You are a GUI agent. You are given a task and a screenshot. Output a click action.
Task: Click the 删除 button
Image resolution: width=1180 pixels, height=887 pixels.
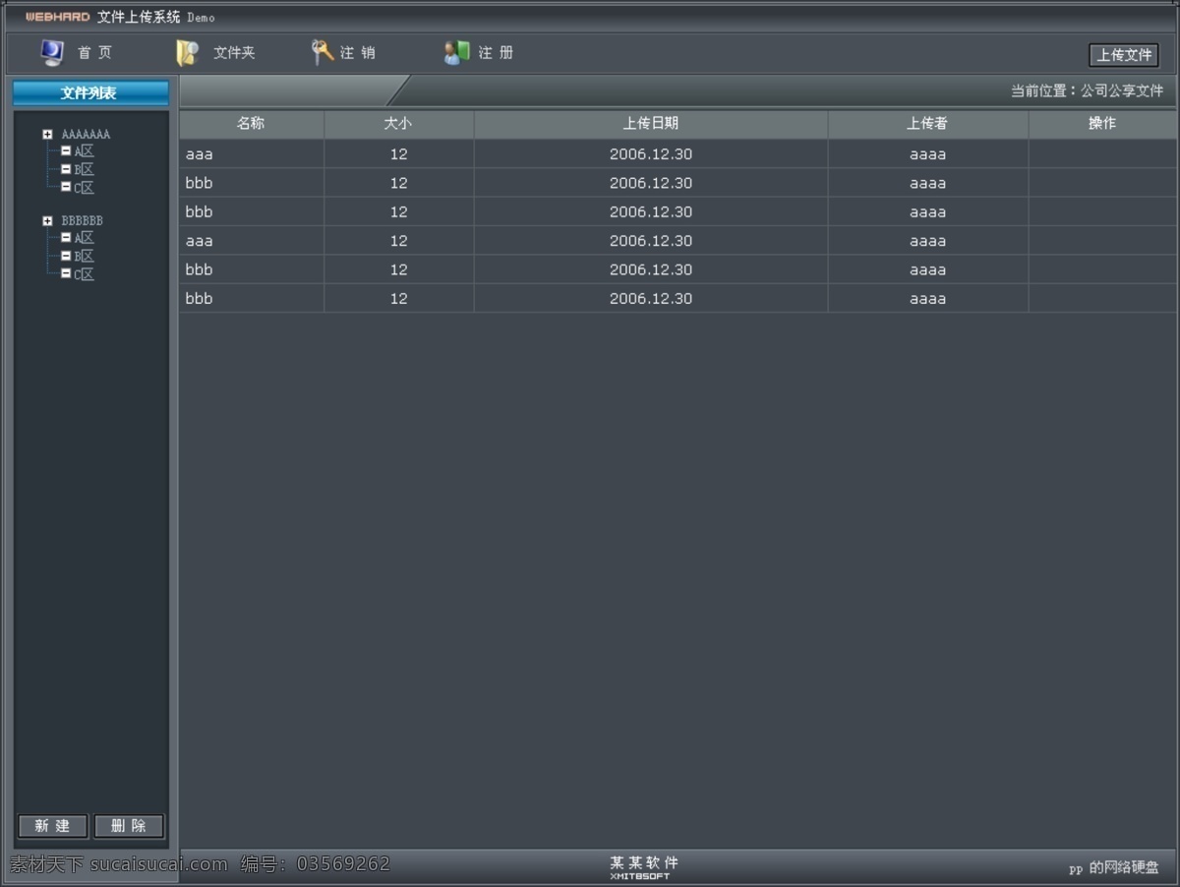tap(129, 826)
